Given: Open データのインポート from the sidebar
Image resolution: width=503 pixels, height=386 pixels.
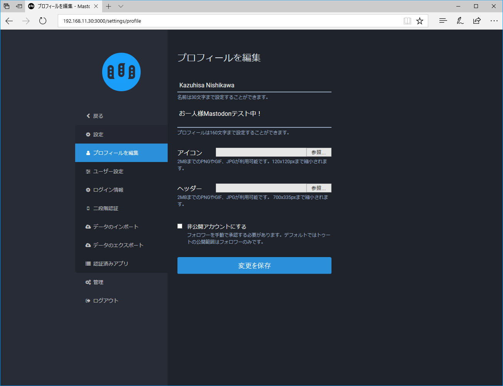Looking at the screenshot, I should pyautogui.click(x=114, y=227).
